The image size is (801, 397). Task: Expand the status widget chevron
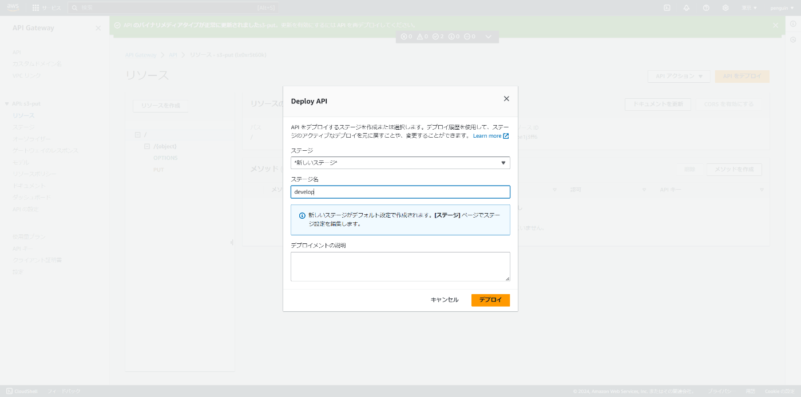[489, 37]
